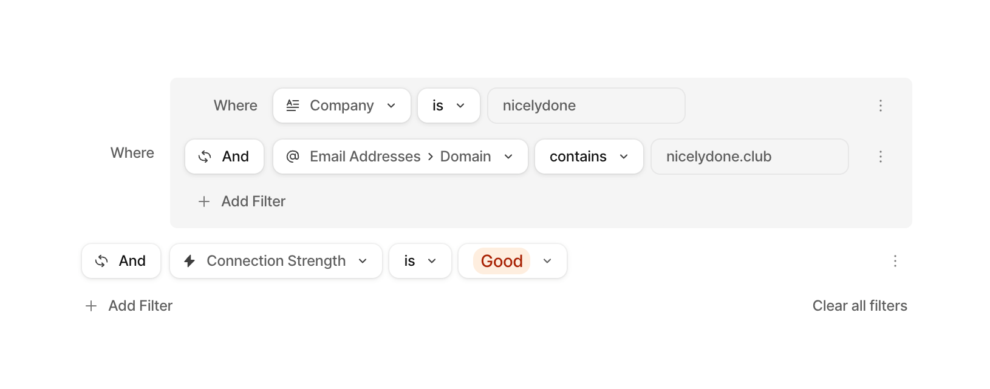Open the kebab menu for Email Domain filter
Image resolution: width=990 pixels, height=389 pixels.
click(880, 157)
